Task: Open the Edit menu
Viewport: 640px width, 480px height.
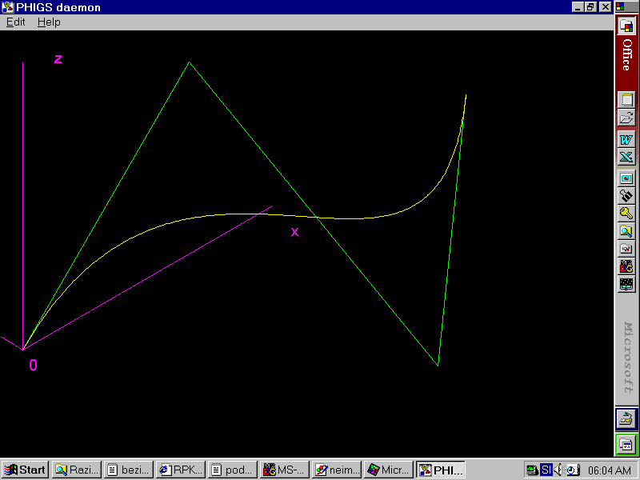Action: pos(15,22)
